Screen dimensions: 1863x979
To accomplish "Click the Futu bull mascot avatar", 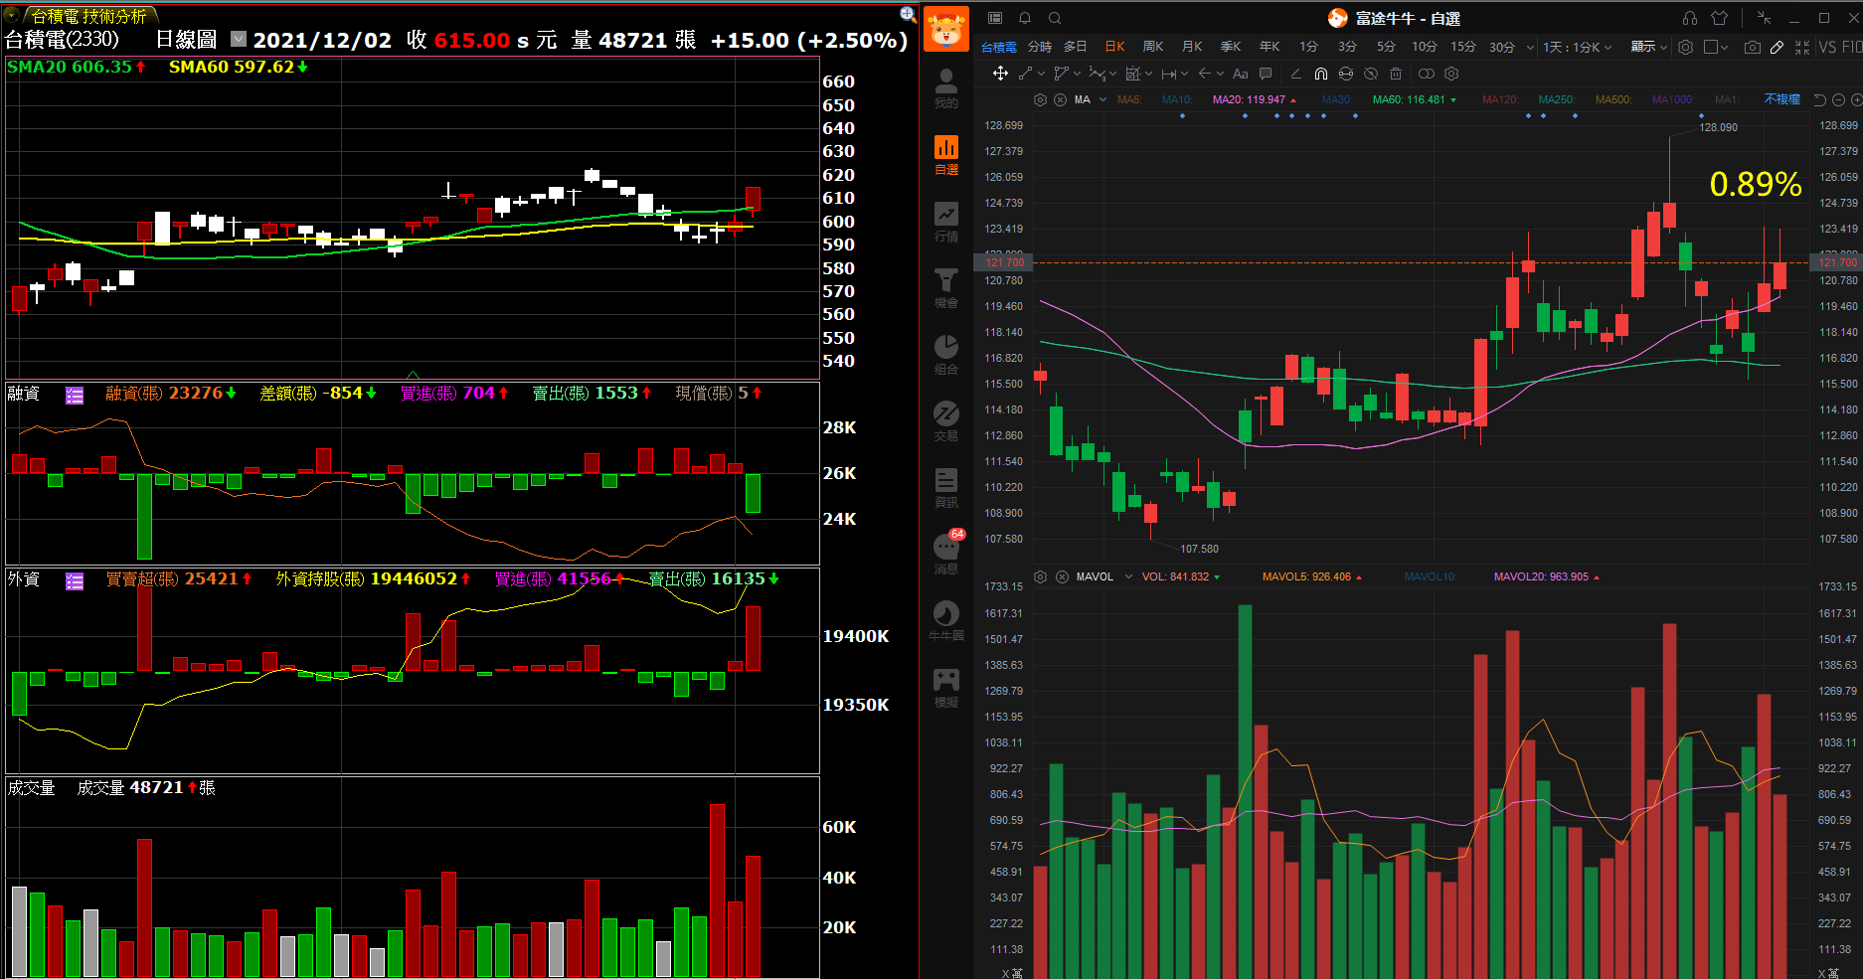I will tap(946, 29).
